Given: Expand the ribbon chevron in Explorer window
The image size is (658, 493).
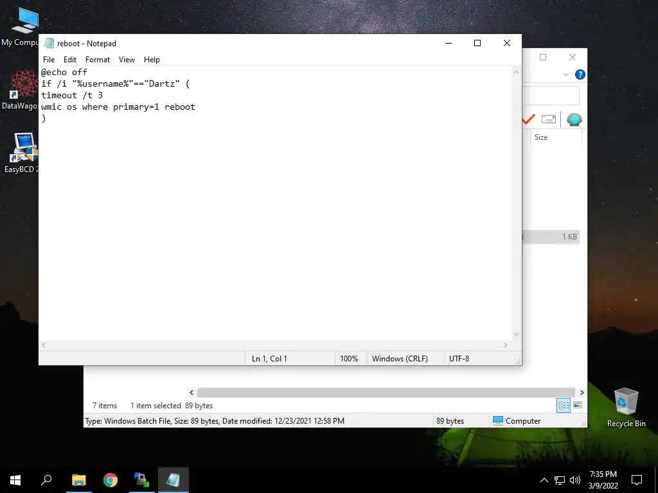Looking at the screenshot, I should coord(565,74).
